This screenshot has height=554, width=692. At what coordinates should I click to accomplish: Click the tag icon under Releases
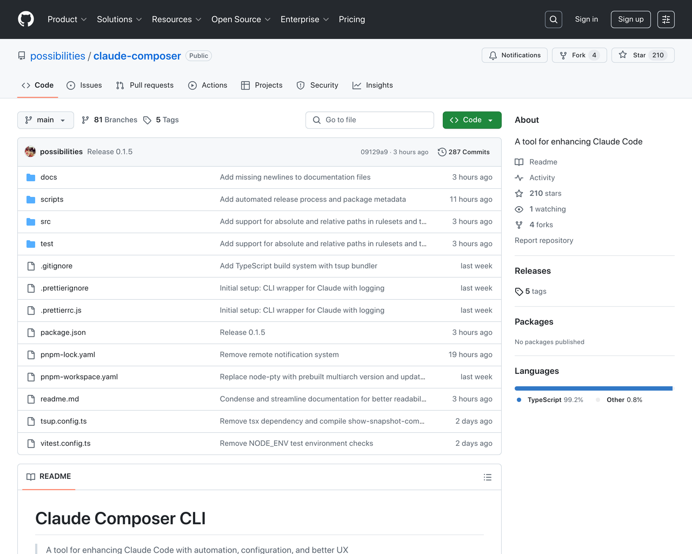pyautogui.click(x=519, y=292)
